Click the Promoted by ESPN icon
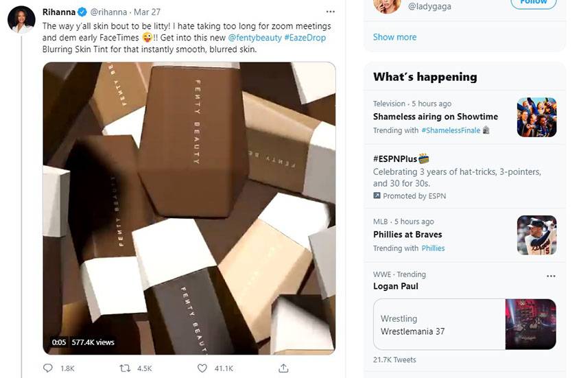581x378 pixels. pos(377,196)
